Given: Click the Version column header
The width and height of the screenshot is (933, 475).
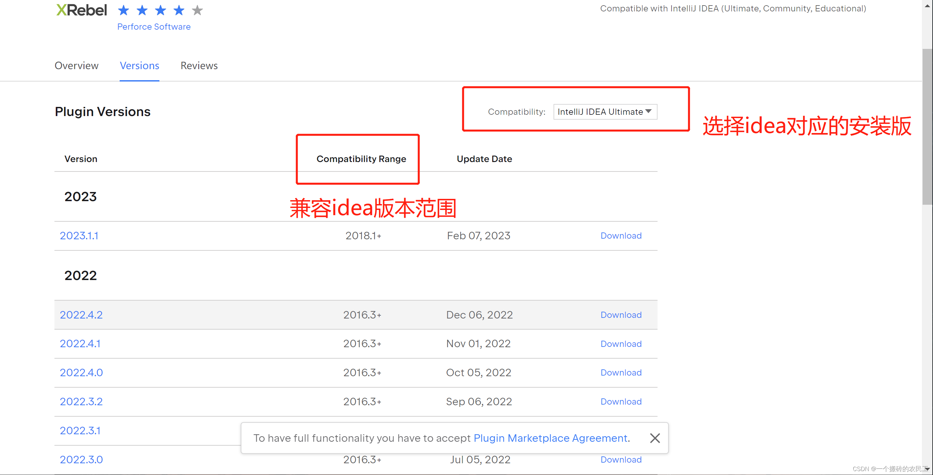Looking at the screenshot, I should (x=81, y=159).
